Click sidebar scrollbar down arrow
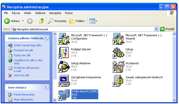The image size is (179, 104). pos(55,100)
